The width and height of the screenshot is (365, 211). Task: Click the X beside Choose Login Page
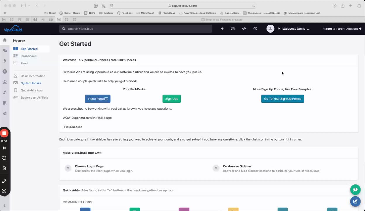click(x=68, y=168)
